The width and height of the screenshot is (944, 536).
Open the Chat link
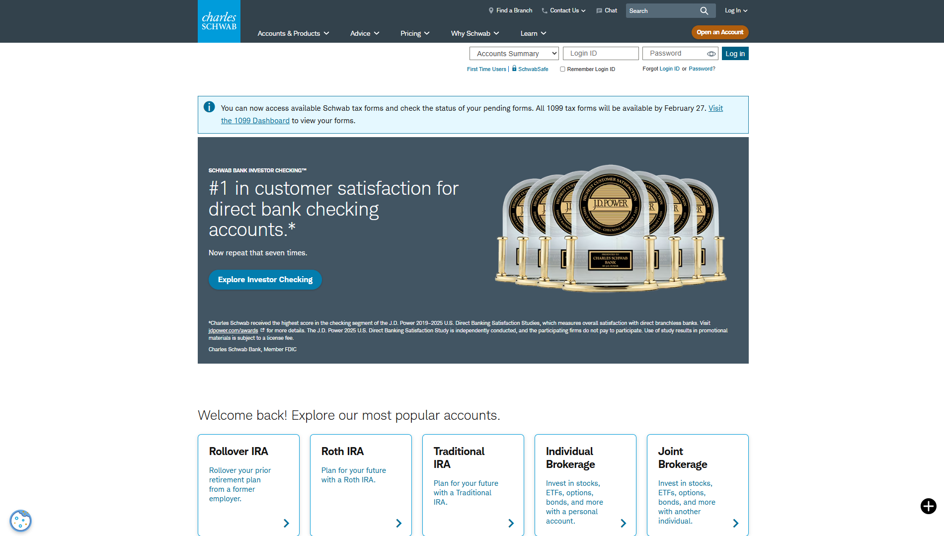pyautogui.click(x=607, y=10)
